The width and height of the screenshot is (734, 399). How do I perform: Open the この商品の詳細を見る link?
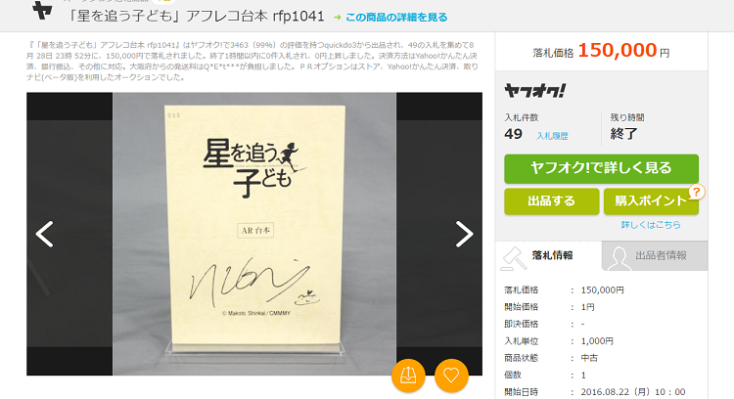point(396,18)
